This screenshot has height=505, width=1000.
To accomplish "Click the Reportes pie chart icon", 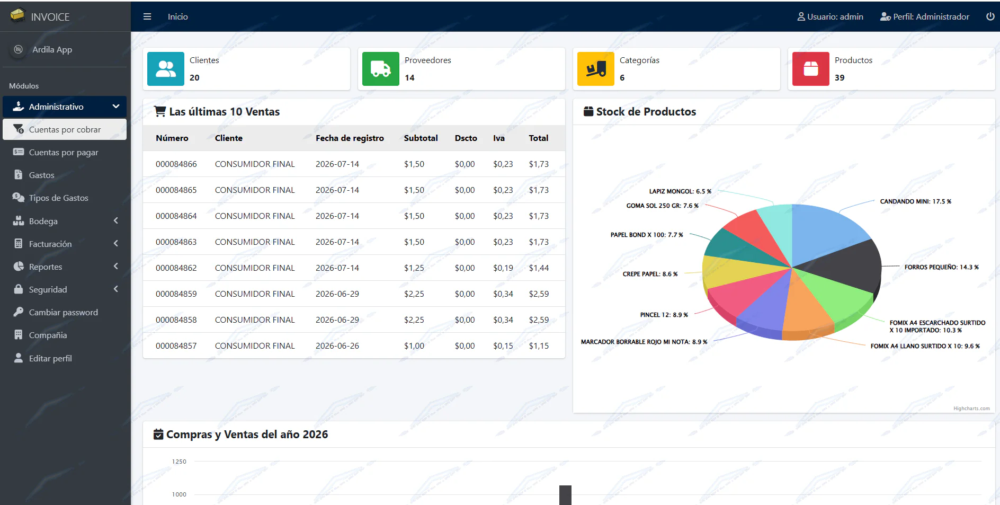I will (x=19, y=267).
